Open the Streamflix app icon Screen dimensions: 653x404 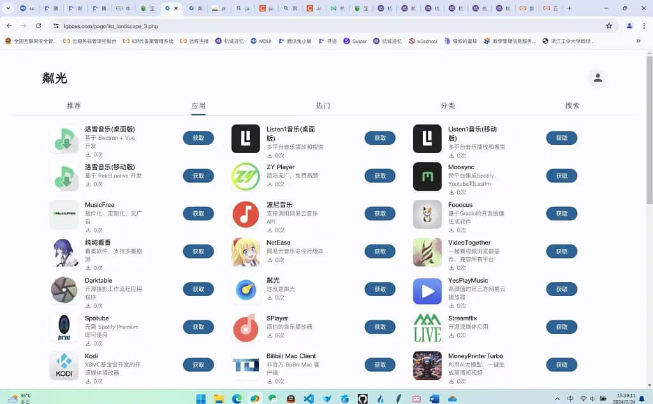[427, 327]
